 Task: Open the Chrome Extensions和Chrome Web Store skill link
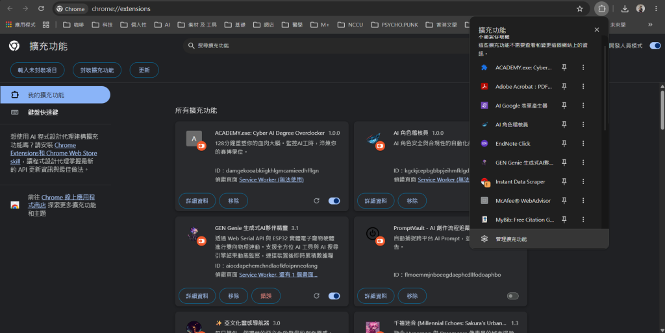(54, 153)
